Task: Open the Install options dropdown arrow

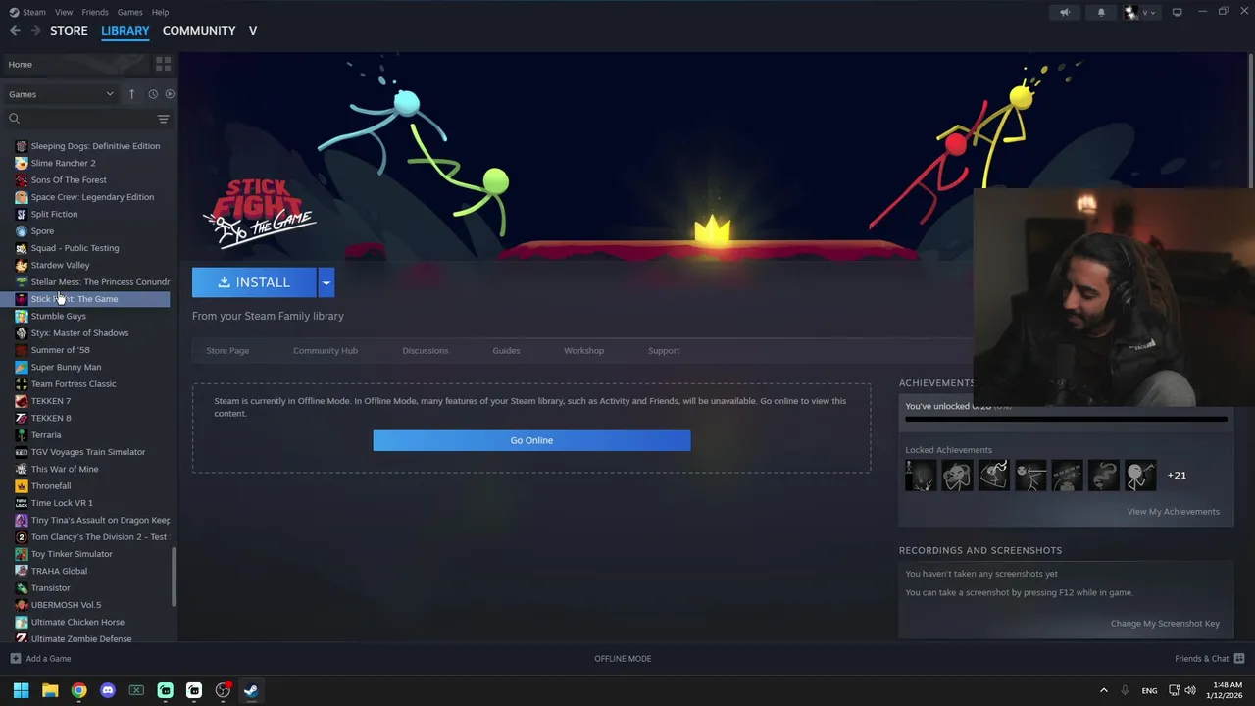Action: (x=326, y=282)
